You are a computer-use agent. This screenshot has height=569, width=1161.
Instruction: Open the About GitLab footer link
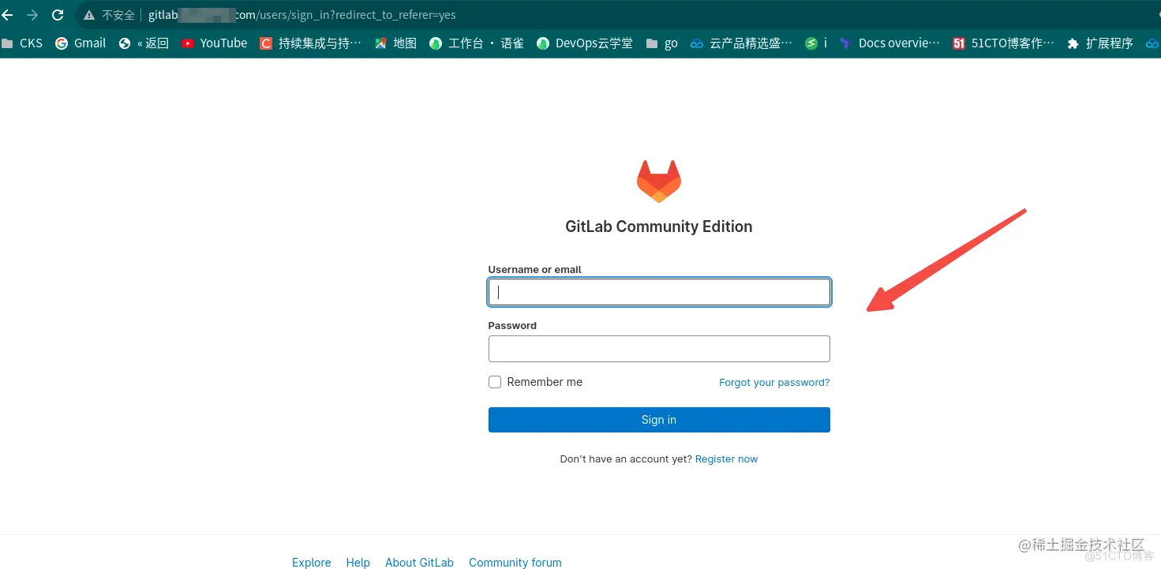coord(419,563)
